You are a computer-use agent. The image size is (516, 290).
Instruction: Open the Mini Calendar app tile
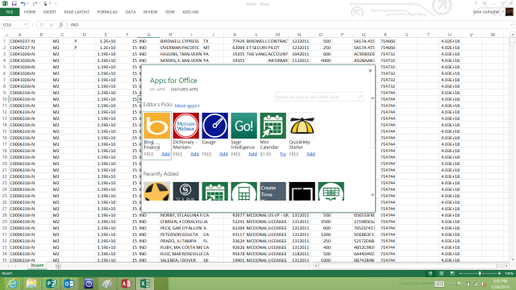[273, 126]
